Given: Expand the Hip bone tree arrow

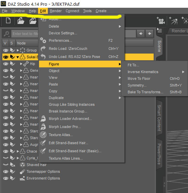Looking at the screenshot, I should 21,64.
